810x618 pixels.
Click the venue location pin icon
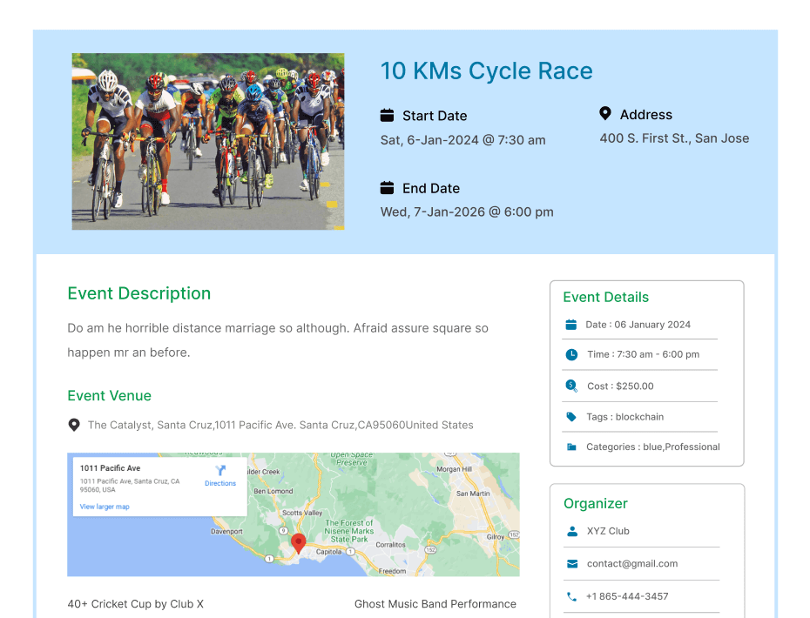[74, 426]
